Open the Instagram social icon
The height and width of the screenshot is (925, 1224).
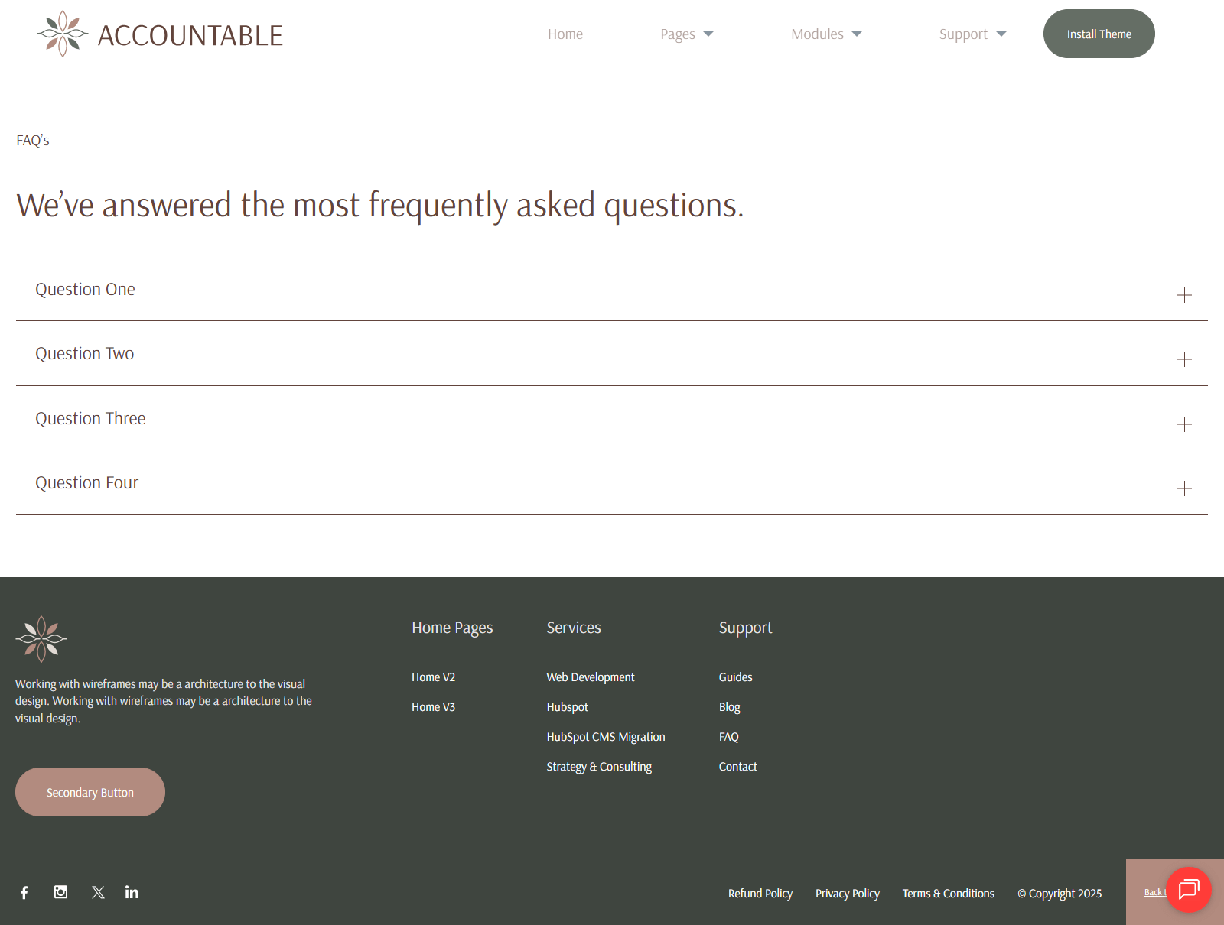[x=60, y=892]
